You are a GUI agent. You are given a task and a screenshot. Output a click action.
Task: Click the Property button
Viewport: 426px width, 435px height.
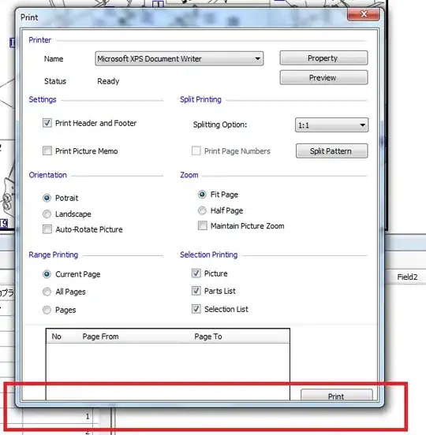tap(323, 58)
